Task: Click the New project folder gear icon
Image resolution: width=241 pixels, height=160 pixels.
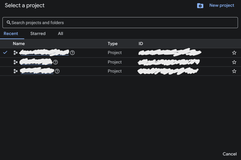Action: tap(200, 6)
